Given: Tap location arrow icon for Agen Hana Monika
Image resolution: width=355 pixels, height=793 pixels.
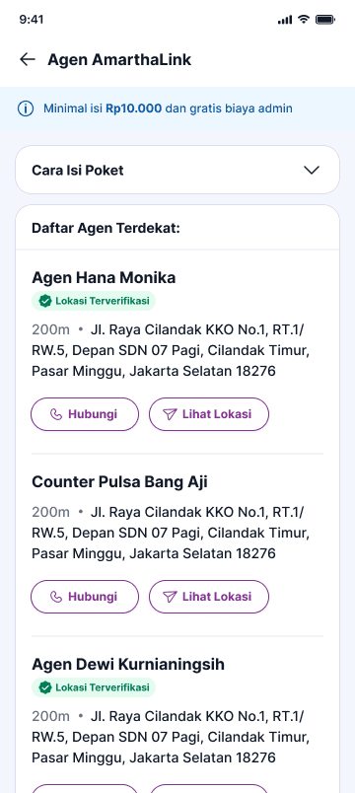Looking at the screenshot, I should point(170,414).
